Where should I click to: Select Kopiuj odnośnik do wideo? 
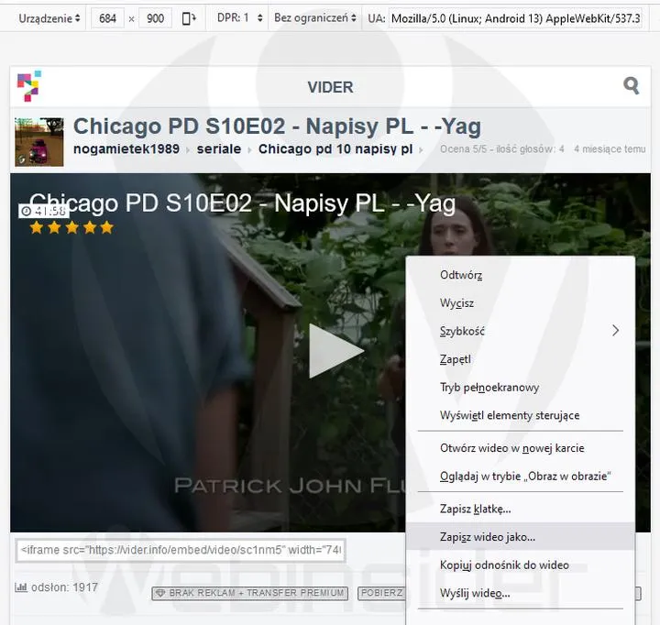(x=504, y=565)
